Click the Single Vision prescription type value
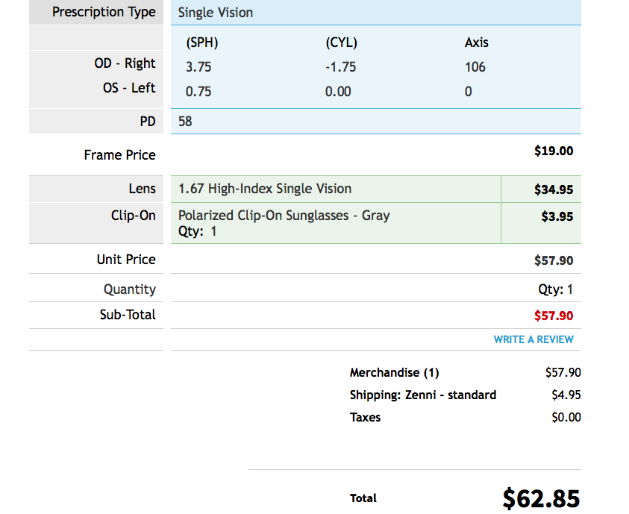 point(216,13)
